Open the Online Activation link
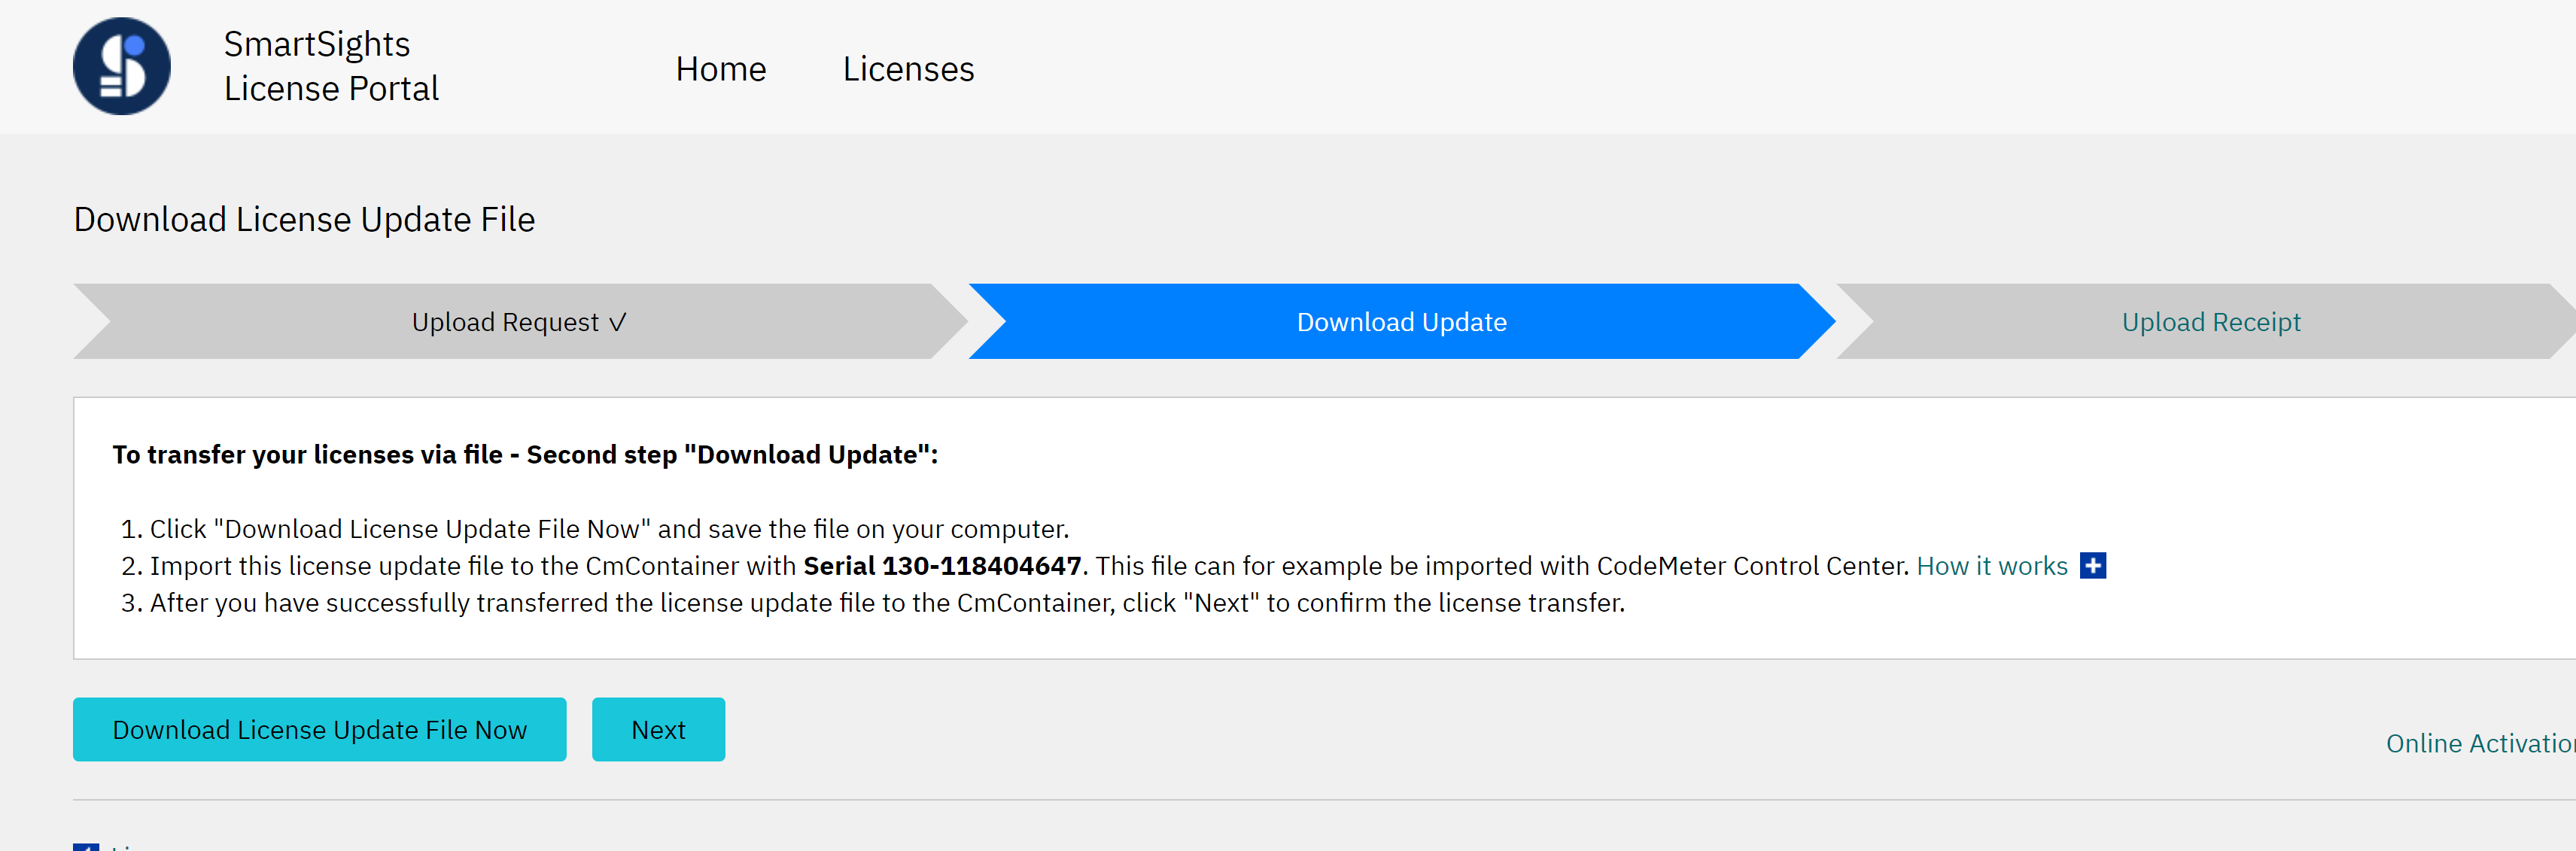Image resolution: width=2576 pixels, height=851 pixels. pos(2479,744)
